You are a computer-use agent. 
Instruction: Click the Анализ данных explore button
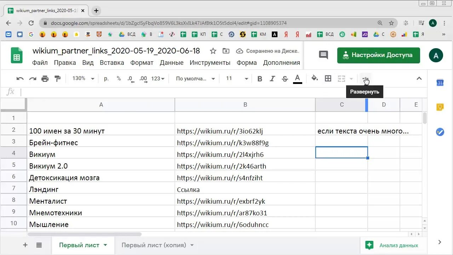[392, 245]
